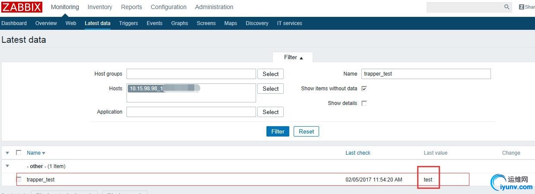
Task: Sort by the Name column header
Action: click(x=34, y=153)
